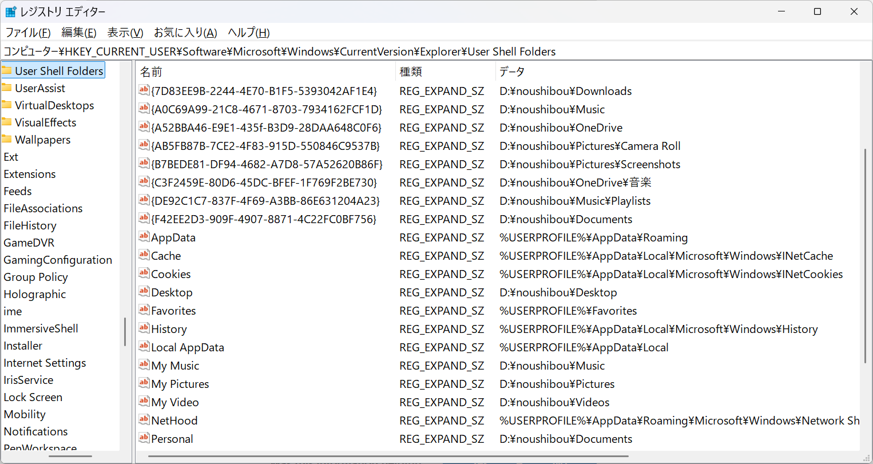Screen dimensions: 873x464
Task: Click the string value icon beside AppData
Action: click(x=144, y=237)
